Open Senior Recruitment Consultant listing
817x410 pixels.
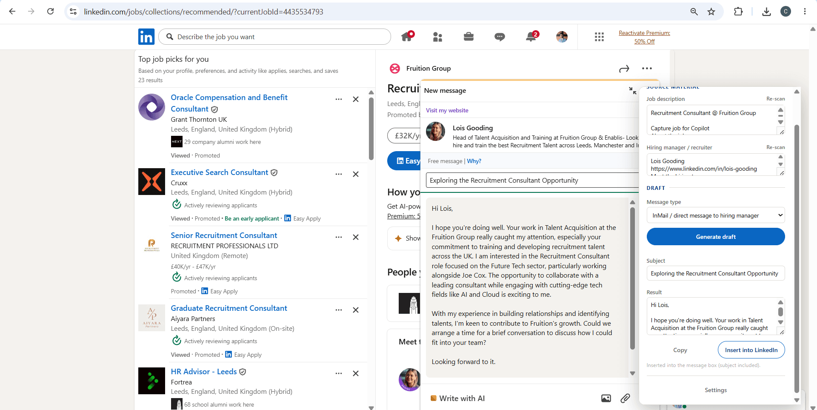pyautogui.click(x=224, y=235)
